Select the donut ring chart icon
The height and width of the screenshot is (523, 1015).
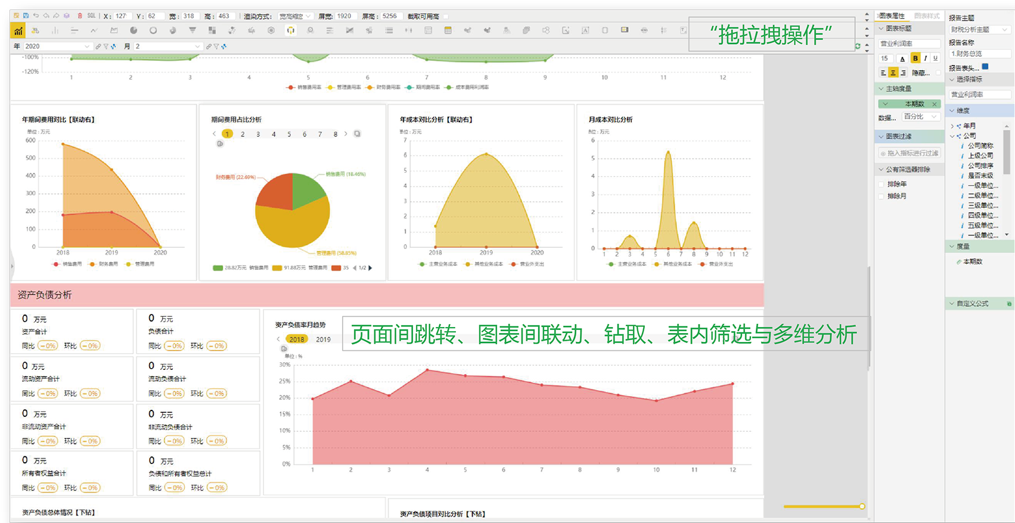(x=153, y=30)
